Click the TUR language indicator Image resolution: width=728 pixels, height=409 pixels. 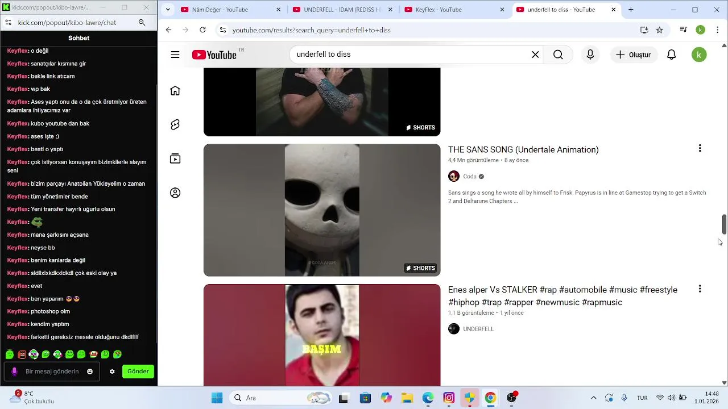(642, 398)
